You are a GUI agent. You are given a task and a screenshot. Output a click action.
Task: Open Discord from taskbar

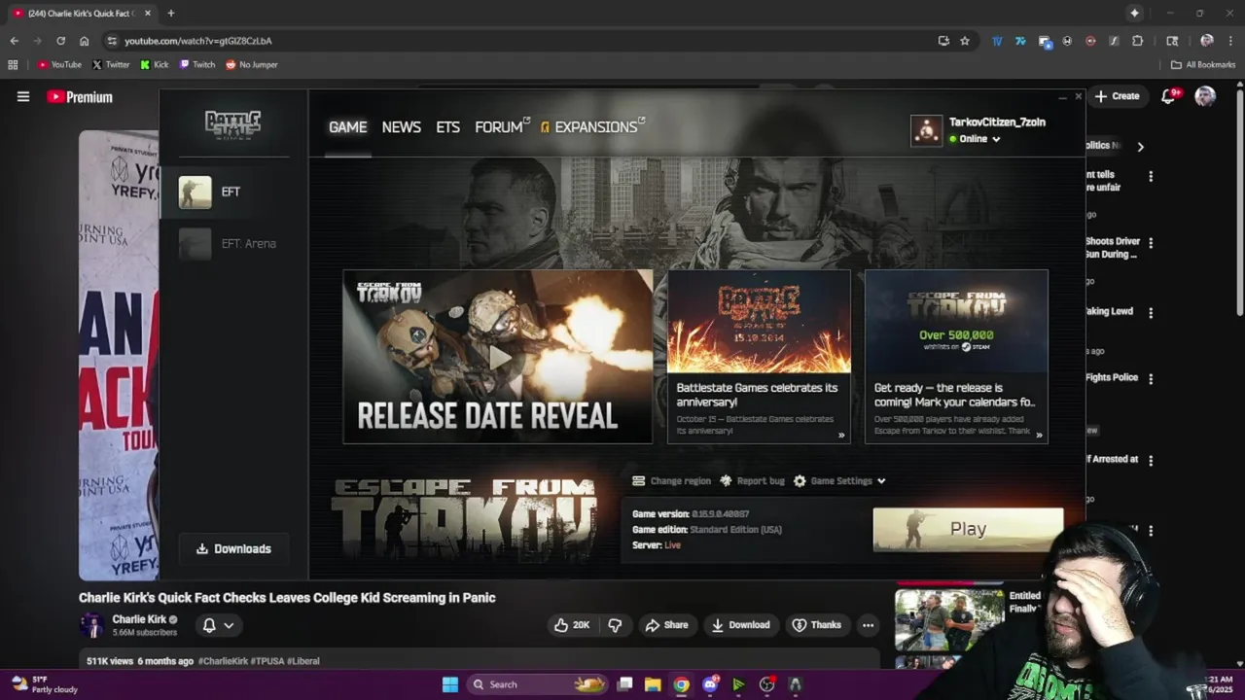pos(710,684)
